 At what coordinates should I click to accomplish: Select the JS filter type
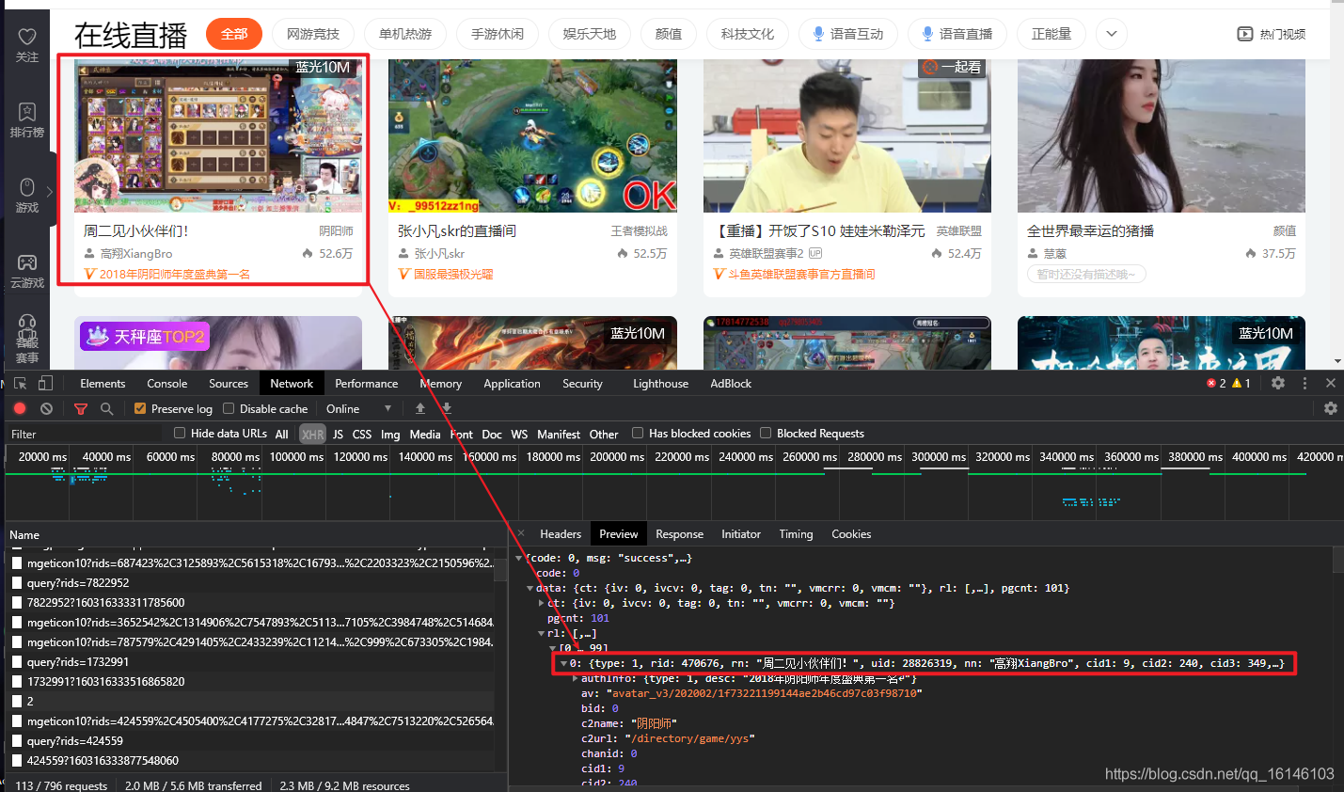pyautogui.click(x=338, y=434)
